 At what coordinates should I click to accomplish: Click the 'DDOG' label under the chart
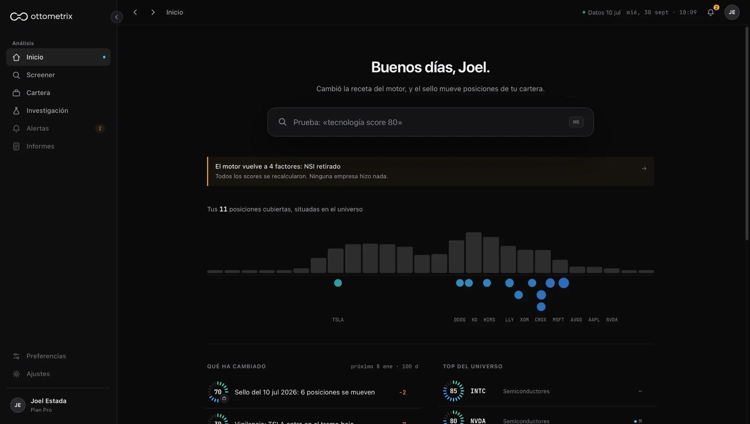coord(460,320)
